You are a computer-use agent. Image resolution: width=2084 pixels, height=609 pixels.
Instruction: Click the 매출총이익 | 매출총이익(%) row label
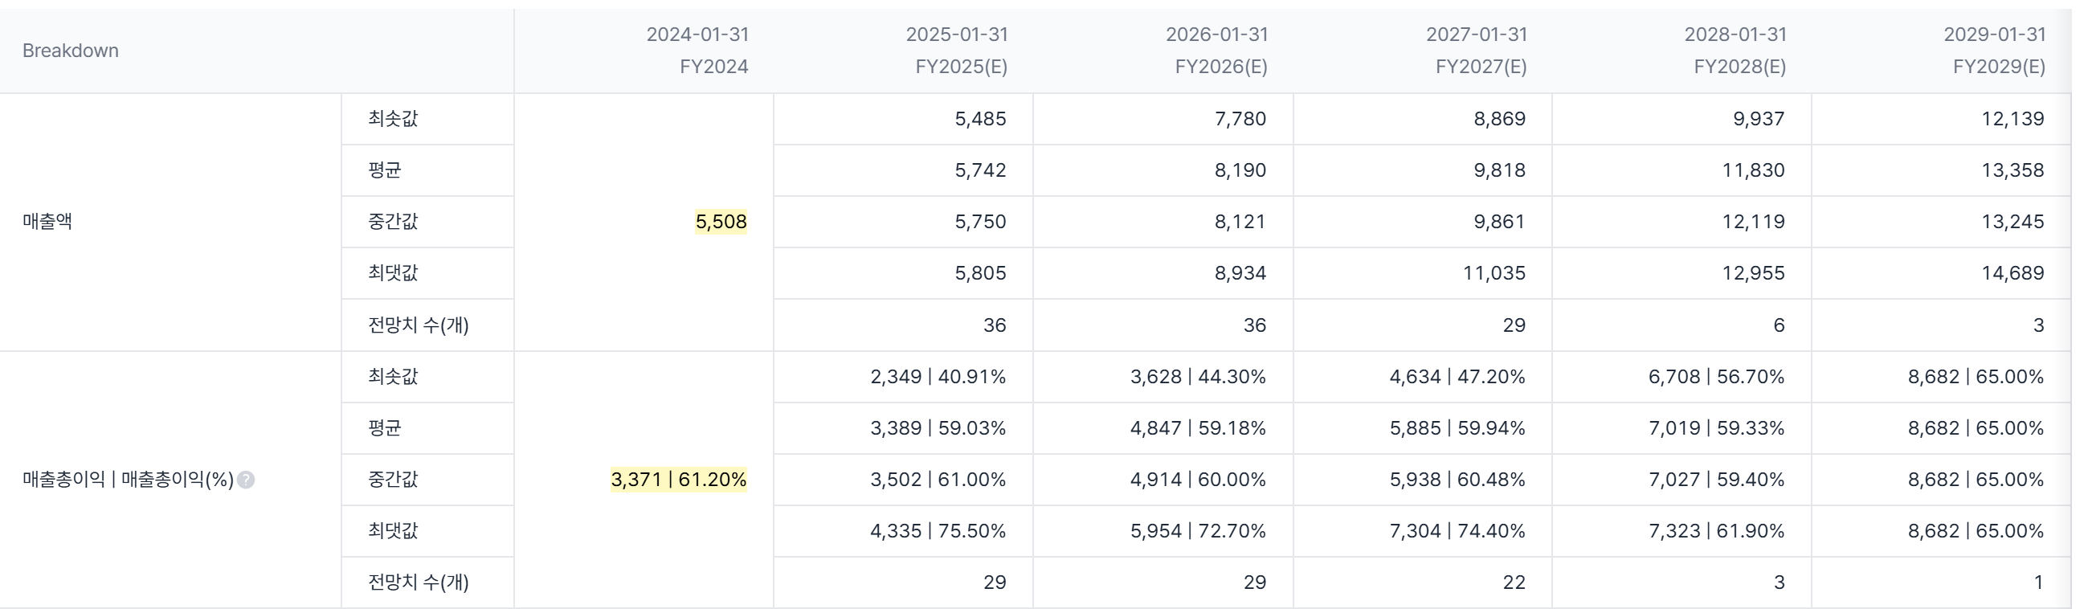pos(128,480)
